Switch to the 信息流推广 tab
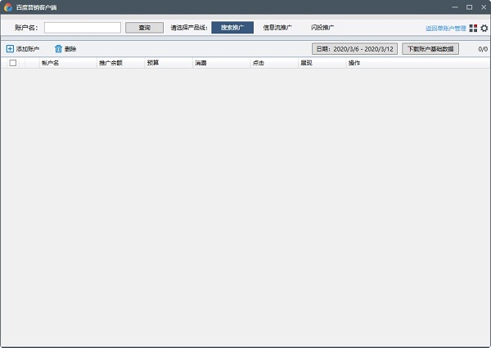Screen dimensions: 491x348 point(277,28)
